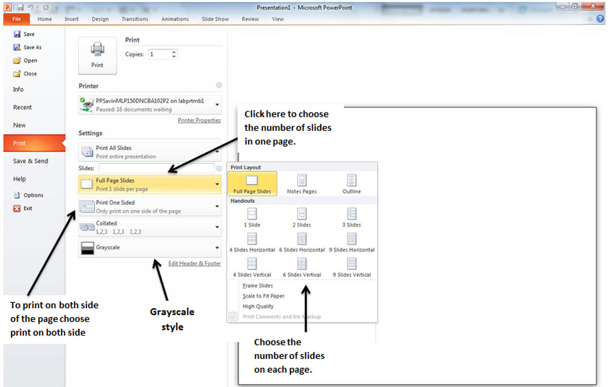This screenshot has height=387, width=611.
Task: Click the PowerPoint application icon in title bar
Action: coord(8,7)
